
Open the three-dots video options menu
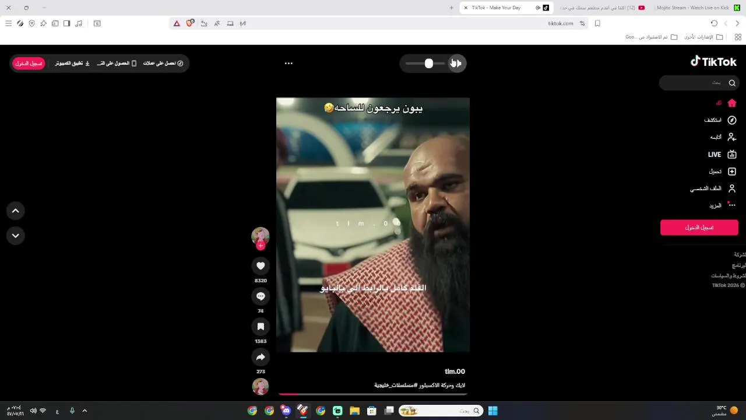[x=288, y=63]
